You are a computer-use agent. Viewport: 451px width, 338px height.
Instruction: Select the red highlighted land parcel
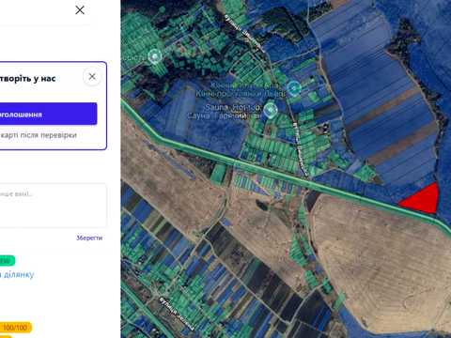[x=423, y=200]
